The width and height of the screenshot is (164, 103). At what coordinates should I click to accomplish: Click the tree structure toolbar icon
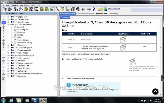5,9
